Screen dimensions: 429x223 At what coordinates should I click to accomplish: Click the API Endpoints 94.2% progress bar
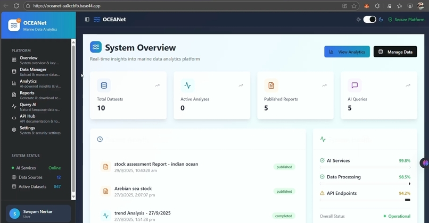click(365, 200)
